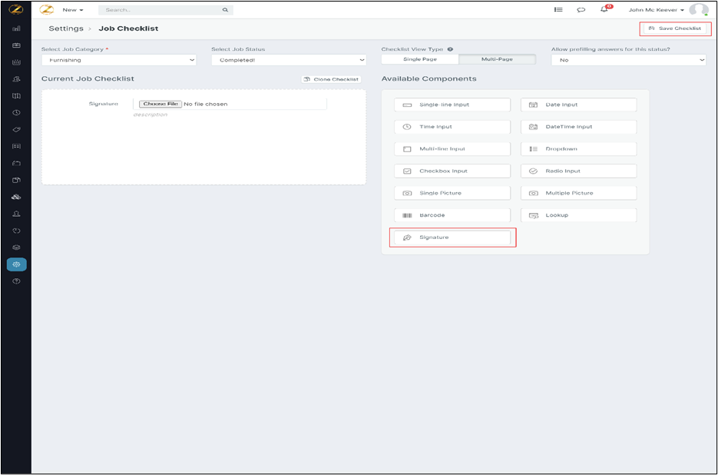Click the user avatar picture

point(698,10)
